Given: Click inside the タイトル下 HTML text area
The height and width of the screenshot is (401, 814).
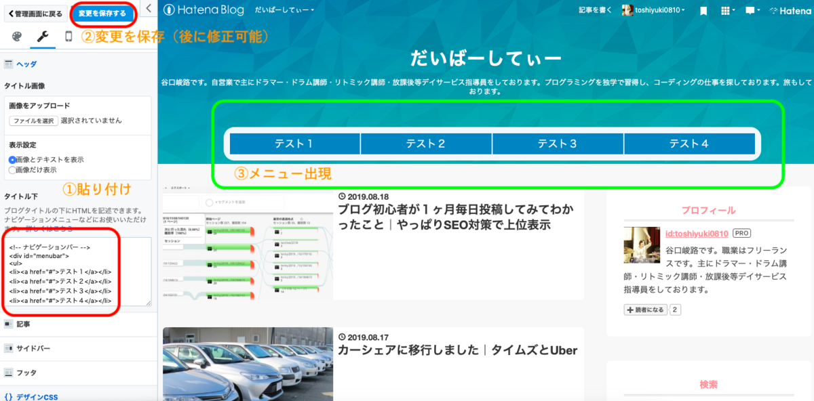Looking at the screenshot, I should tap(78, 271).
